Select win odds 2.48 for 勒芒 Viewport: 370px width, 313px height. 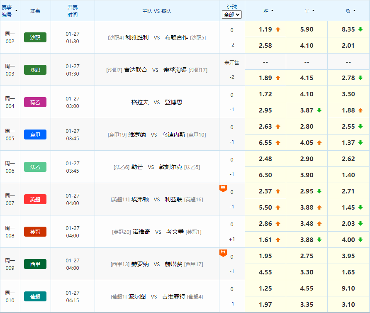(x=265, y=159)
